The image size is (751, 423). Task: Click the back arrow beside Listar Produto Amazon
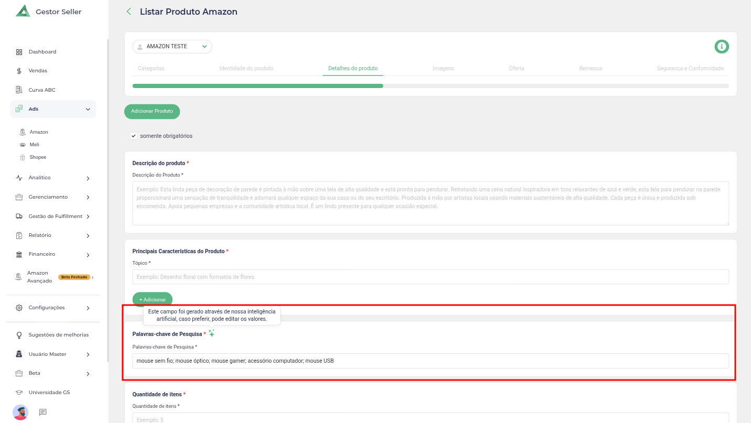(129, 12)
